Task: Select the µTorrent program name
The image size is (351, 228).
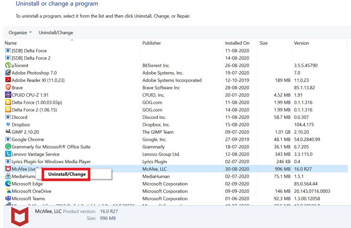Action: tap(20, 66)
